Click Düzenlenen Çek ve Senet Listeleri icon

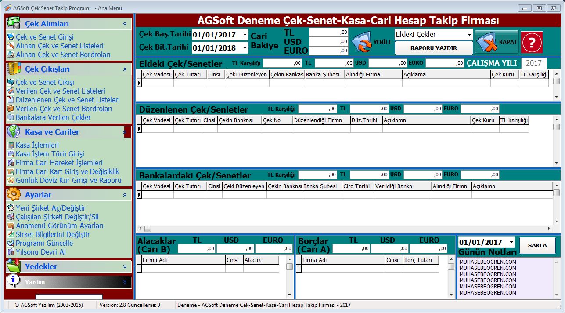11,100
